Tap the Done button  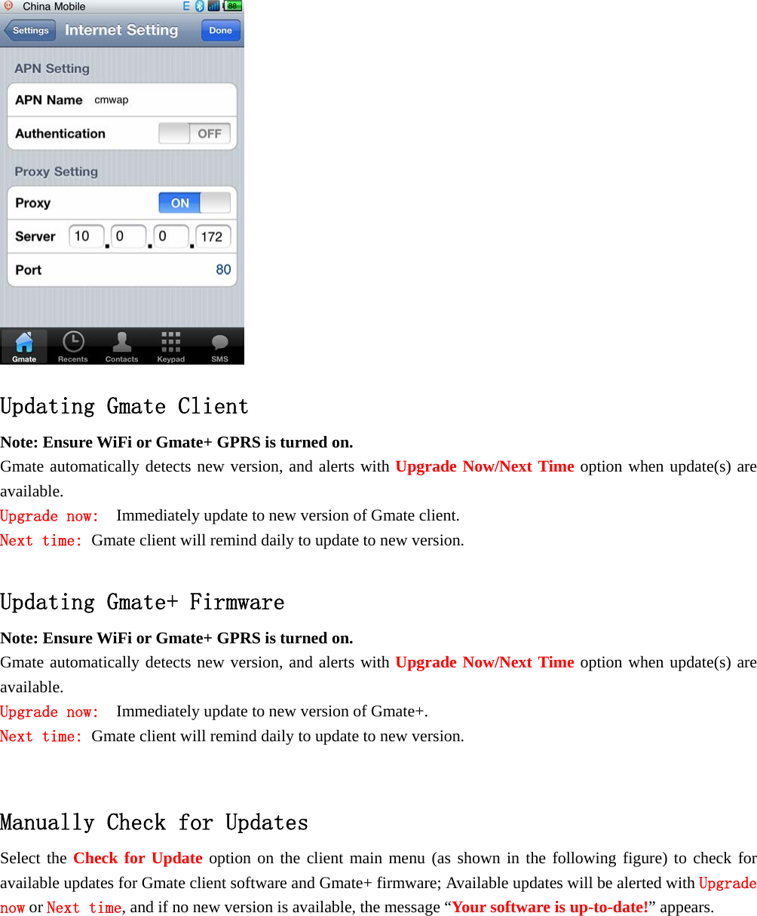221,31
